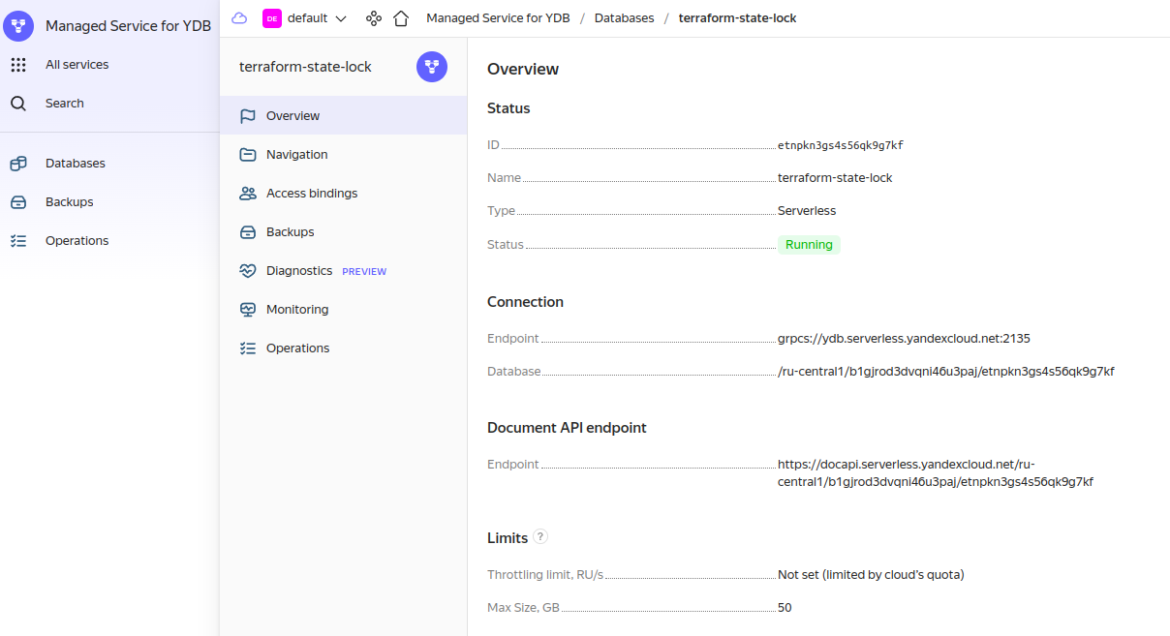1170x636 pixels.
Task: Click the YDB service logo icon
Action: (x=18, y=26)
